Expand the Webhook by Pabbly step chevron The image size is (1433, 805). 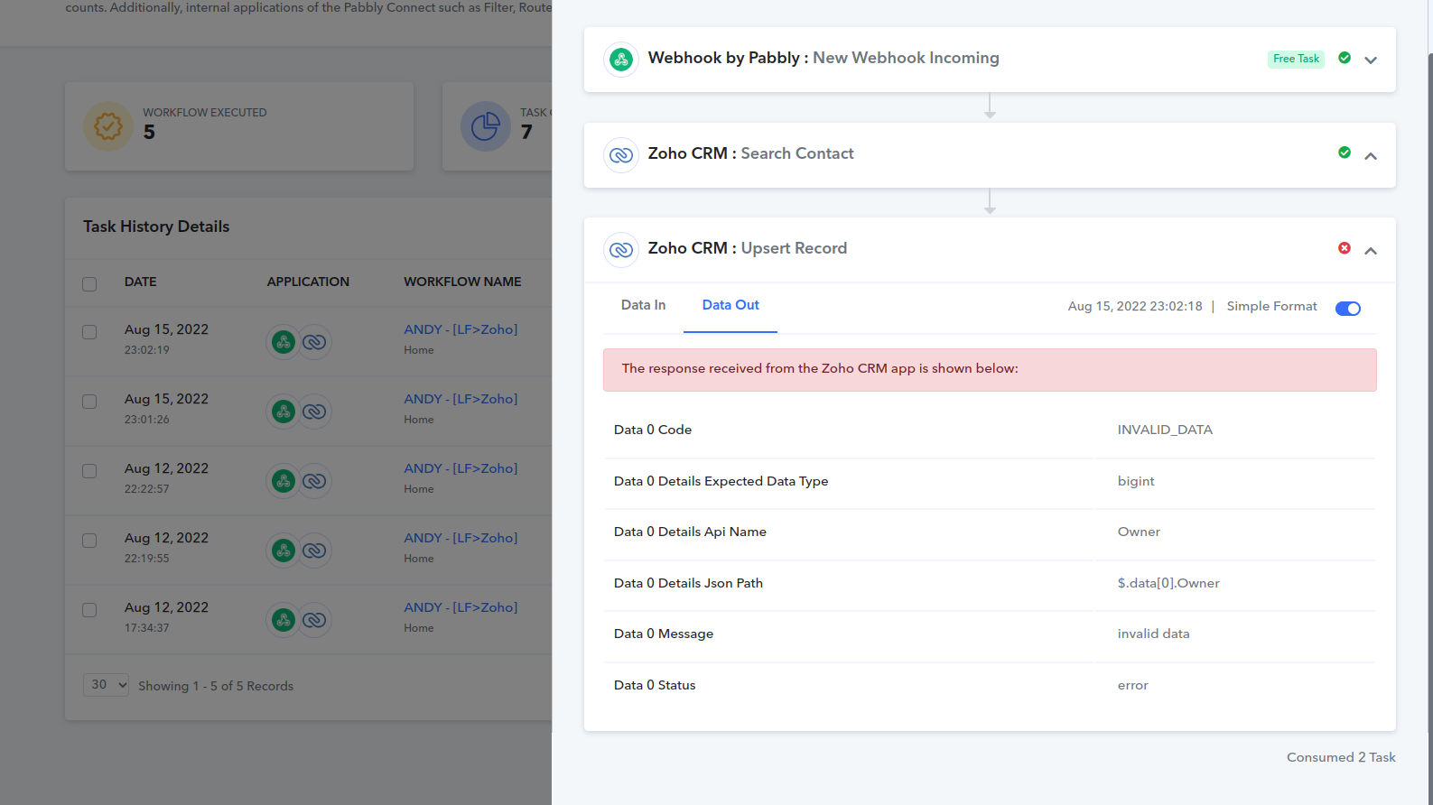point(1371,60)
